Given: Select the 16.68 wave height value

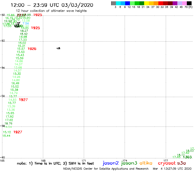Looking at the screenshot, I should (x=23, y=37).
